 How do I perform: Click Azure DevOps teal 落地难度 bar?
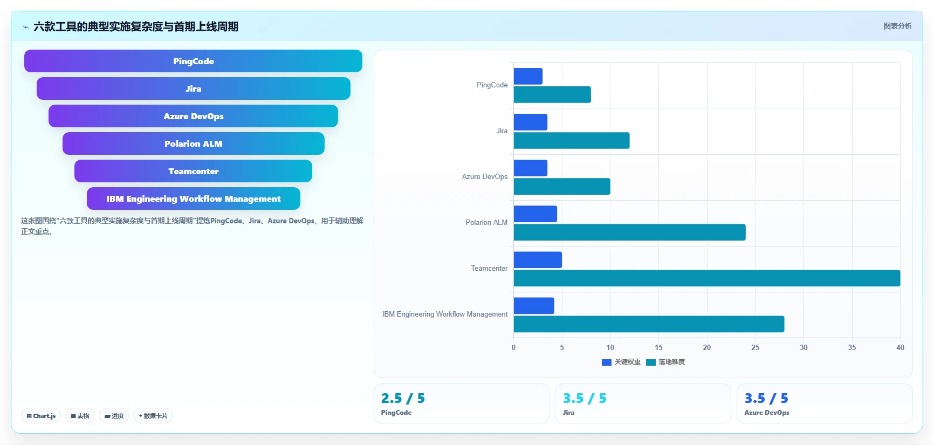click(562, 186)
